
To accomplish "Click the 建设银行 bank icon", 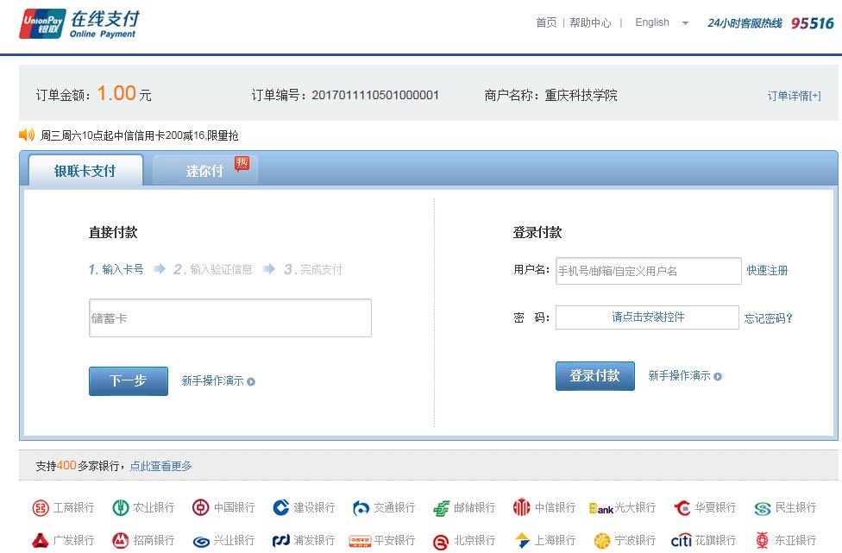I will coord(281,508).
